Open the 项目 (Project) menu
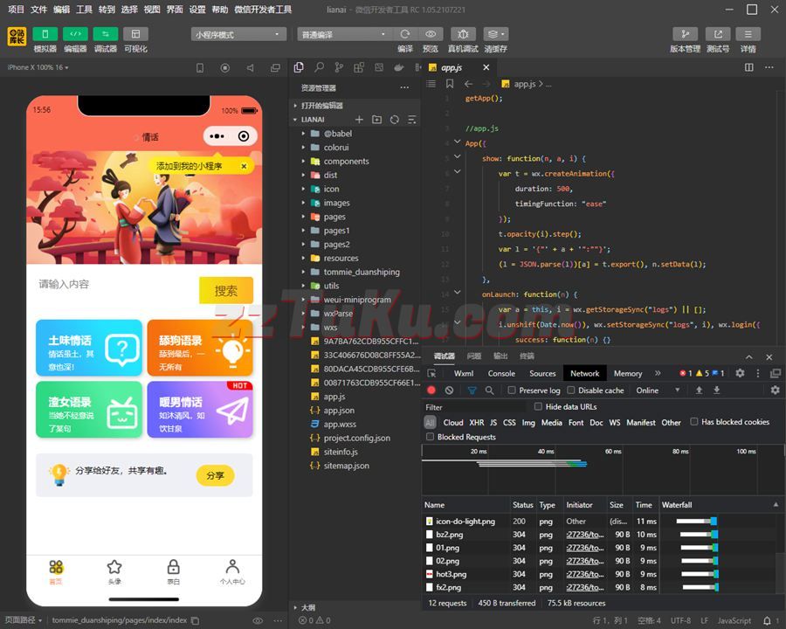 coord(16,10)
